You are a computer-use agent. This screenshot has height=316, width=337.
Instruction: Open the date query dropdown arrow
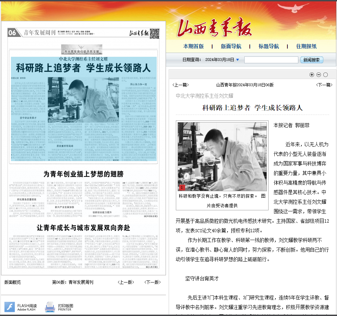pyautogui.click(x=237, y=60)
